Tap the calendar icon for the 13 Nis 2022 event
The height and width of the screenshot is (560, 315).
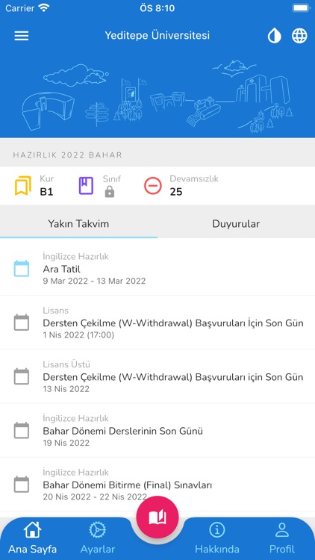[x=22, y=376]
